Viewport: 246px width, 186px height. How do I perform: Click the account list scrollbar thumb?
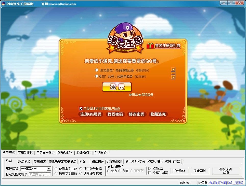(173, 74)
